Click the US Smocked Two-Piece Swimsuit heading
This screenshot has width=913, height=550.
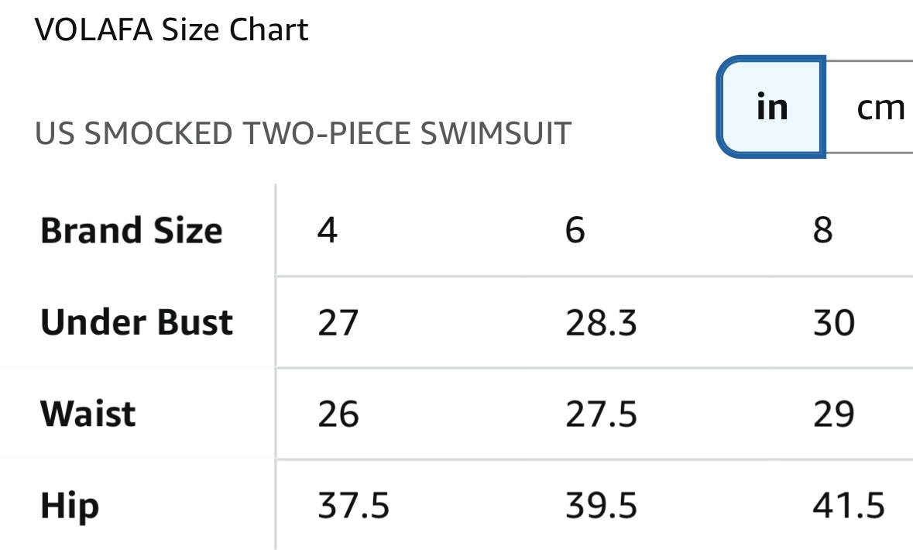click(303, 134)
